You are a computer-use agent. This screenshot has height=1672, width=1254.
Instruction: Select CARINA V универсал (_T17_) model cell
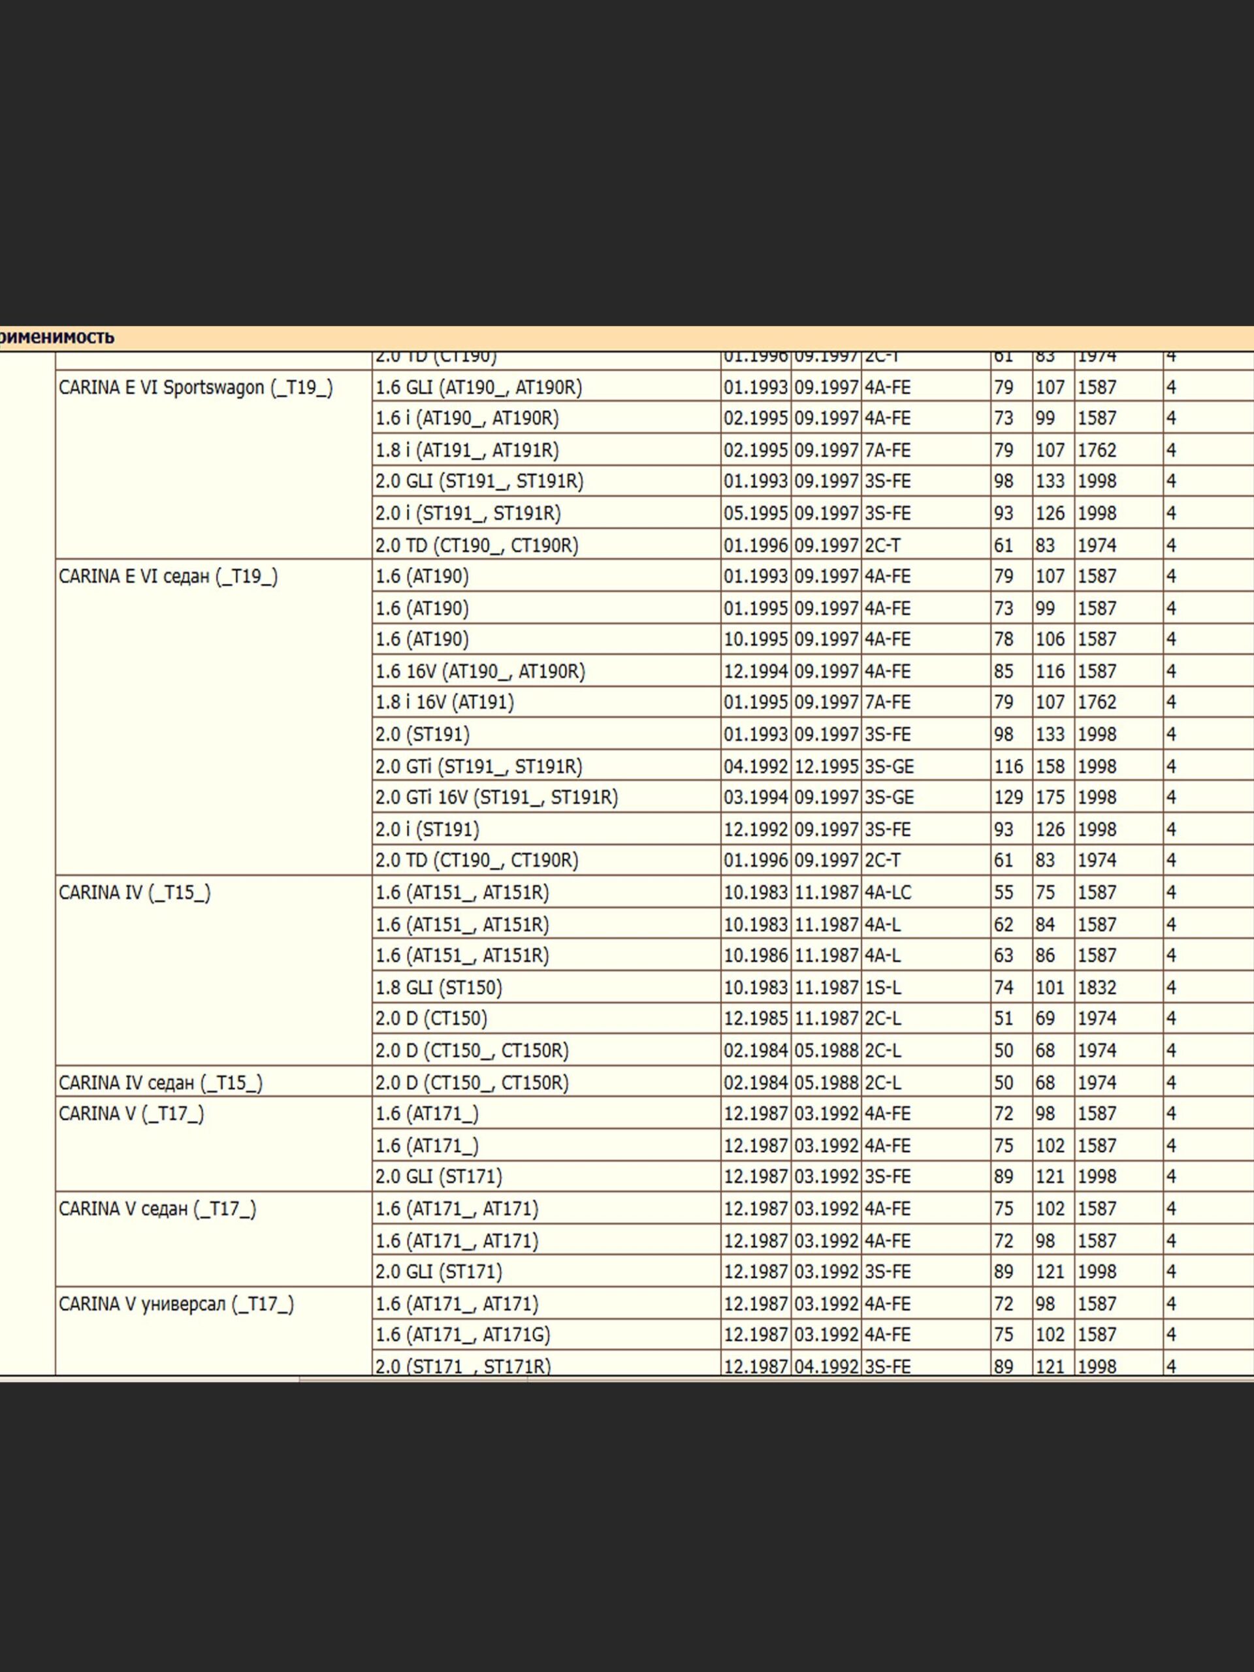[176, 1304]
